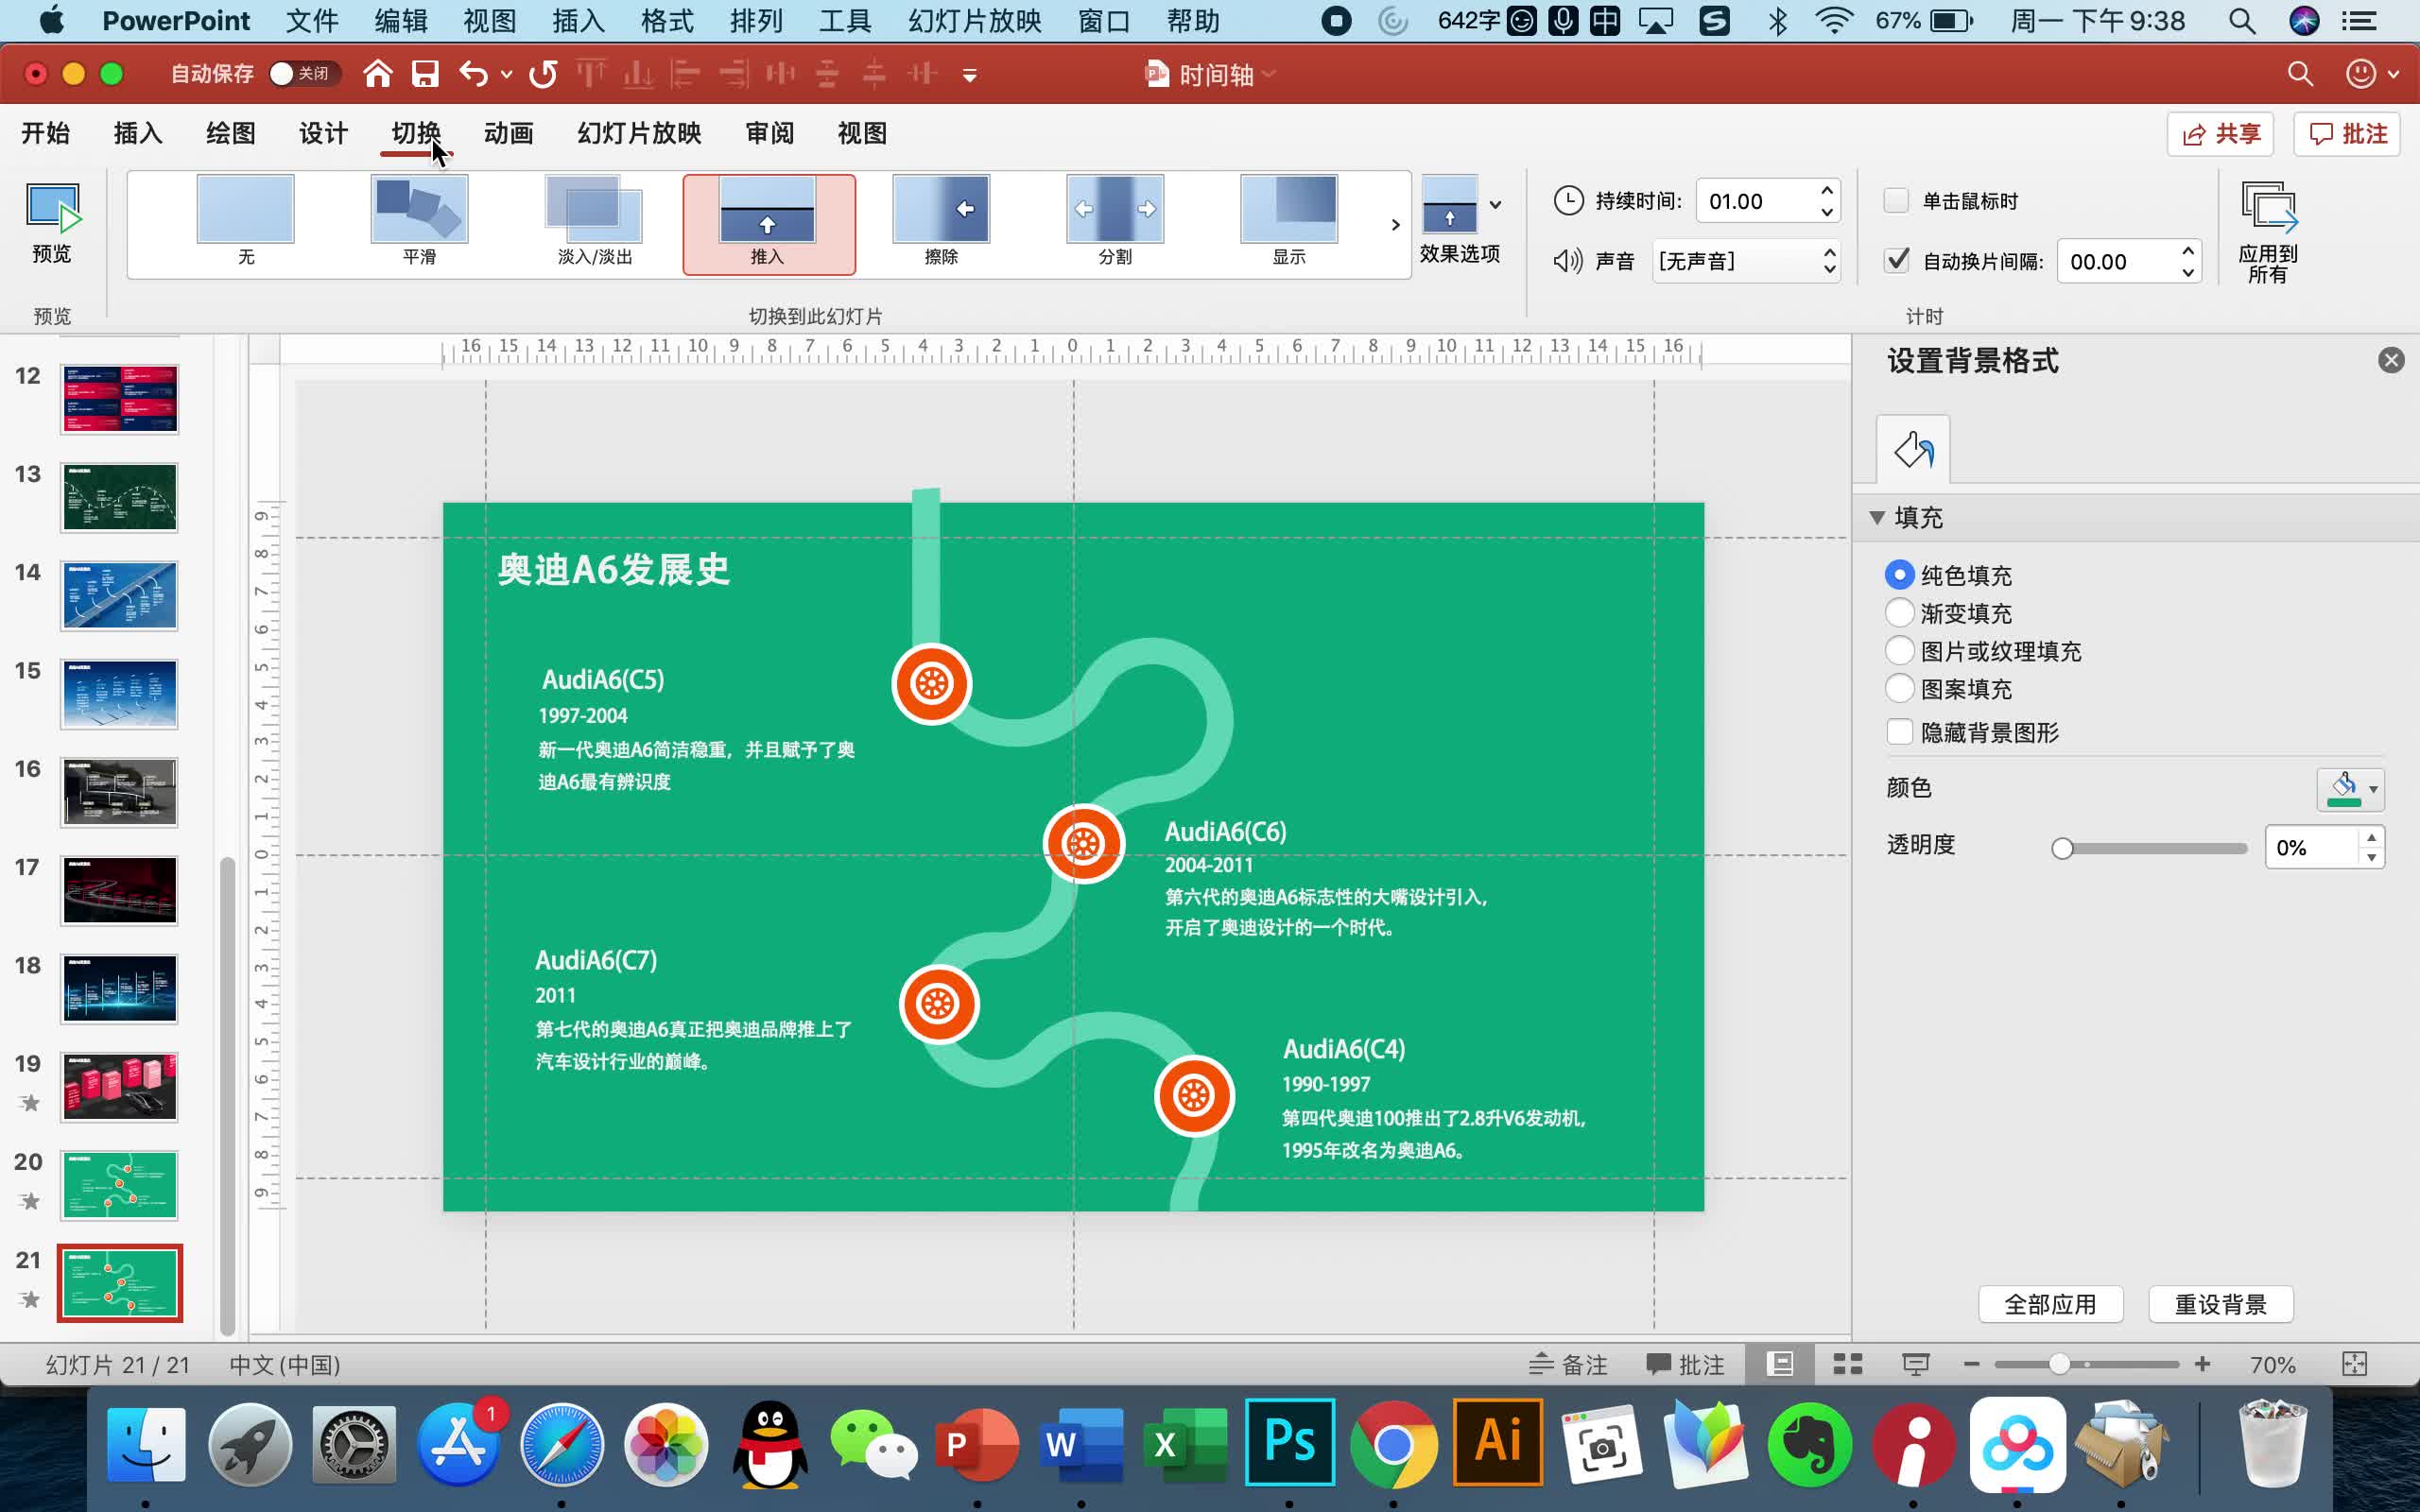2420x1512 pixels.
Task: Toggle the AutoSave (自动保存) switch
Action: (305, 74)
